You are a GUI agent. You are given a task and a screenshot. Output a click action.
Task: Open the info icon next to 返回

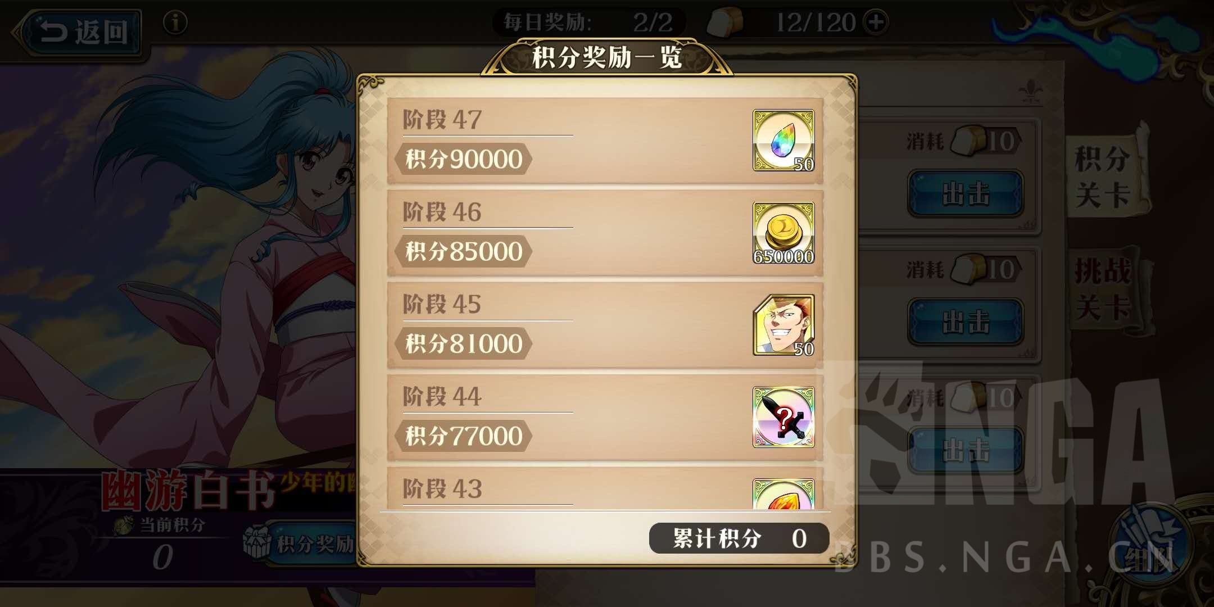point(175,23)
